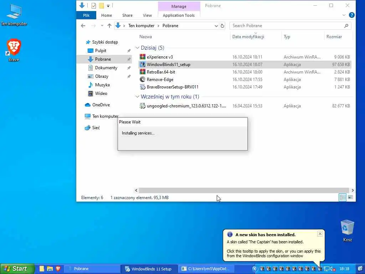
Task: Open the Plik file menu
Action: coord(86,15)
